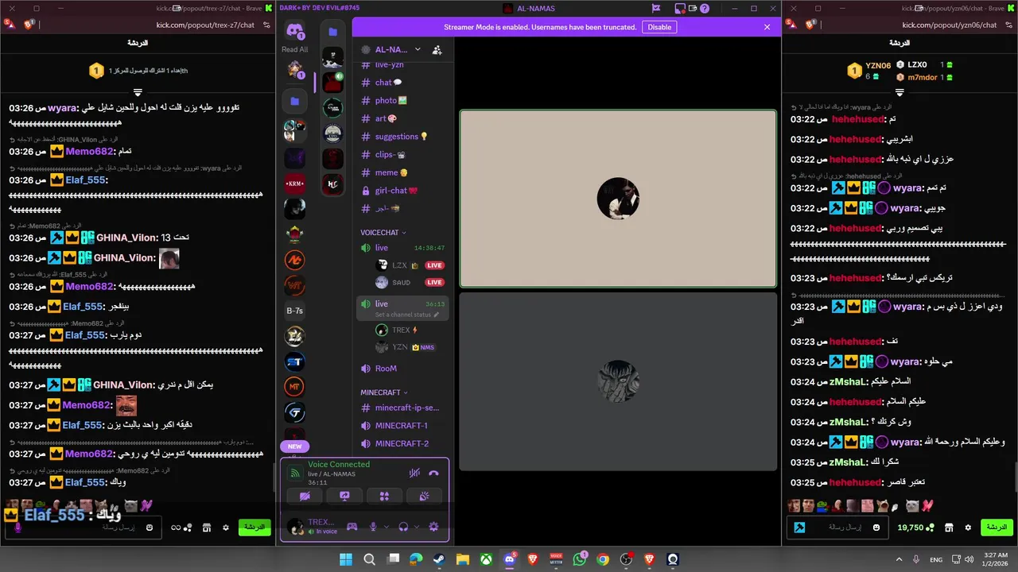Collapse the MINECRAFT category

[x=383, y=392]
